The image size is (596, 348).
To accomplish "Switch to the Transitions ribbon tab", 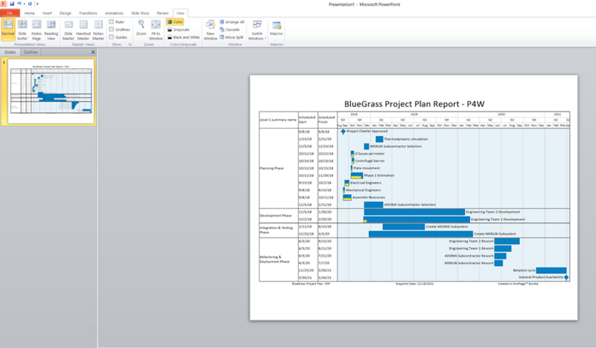I will pos(88,13).
